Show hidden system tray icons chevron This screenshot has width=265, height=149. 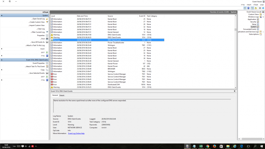coord(36,146)
